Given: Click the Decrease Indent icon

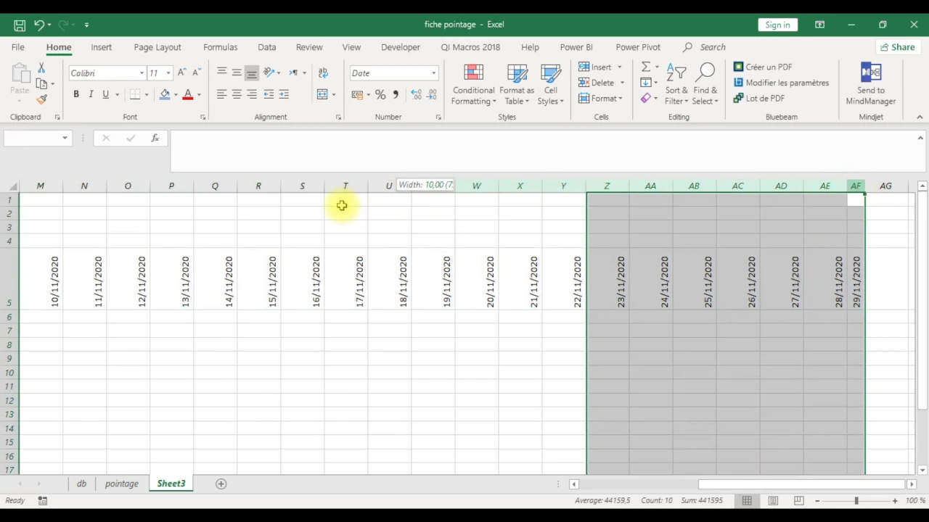Looking at the screenshot, I should 269,94.
